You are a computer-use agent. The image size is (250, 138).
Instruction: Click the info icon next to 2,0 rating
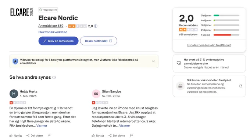96,26
